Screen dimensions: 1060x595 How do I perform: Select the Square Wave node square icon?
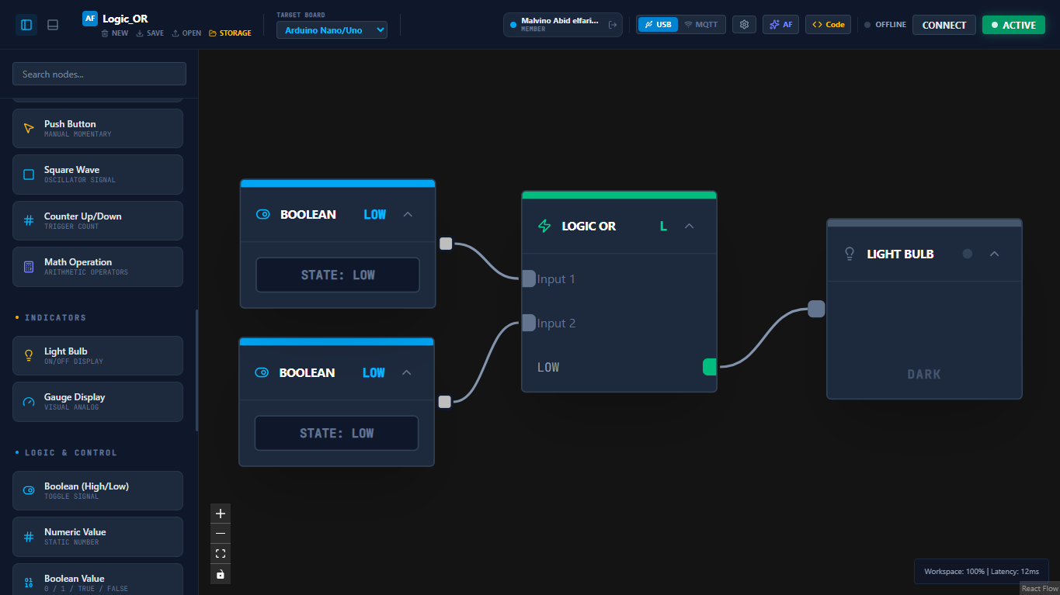pyautogui.click(x=29, y=175)
